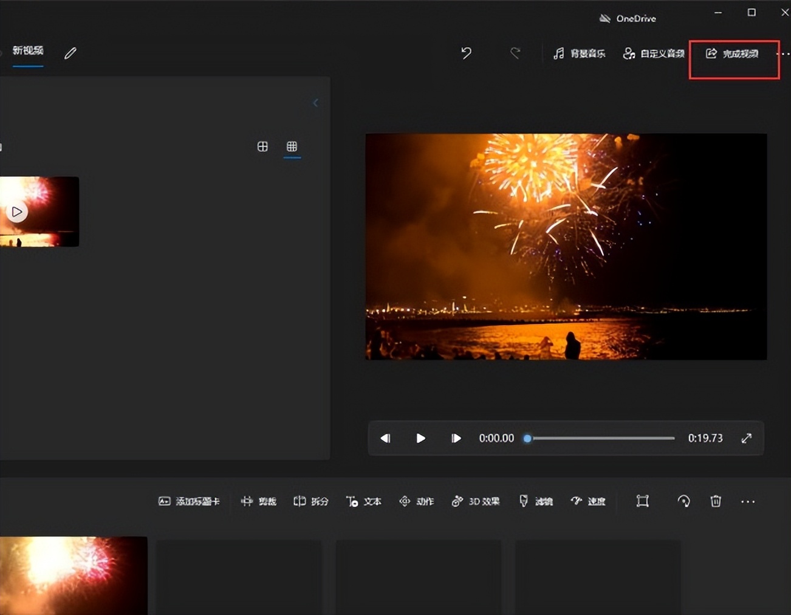The height and width of the screenshot is (615, 791).
Task: Step back one frame
Action: (385, 438)
